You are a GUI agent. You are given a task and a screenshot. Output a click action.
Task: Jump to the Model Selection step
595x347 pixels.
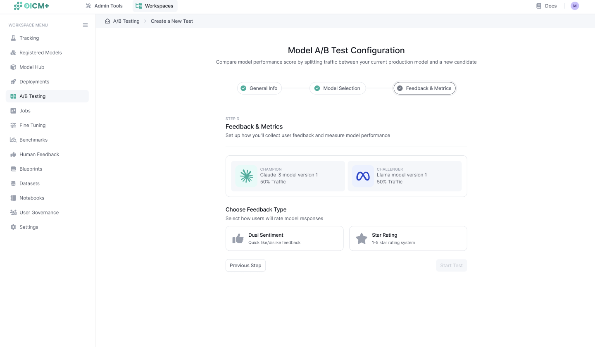[338, 88]
